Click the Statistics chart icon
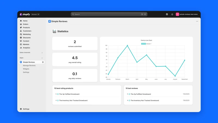This screenshot has height=123, width=218. (55, 31)
